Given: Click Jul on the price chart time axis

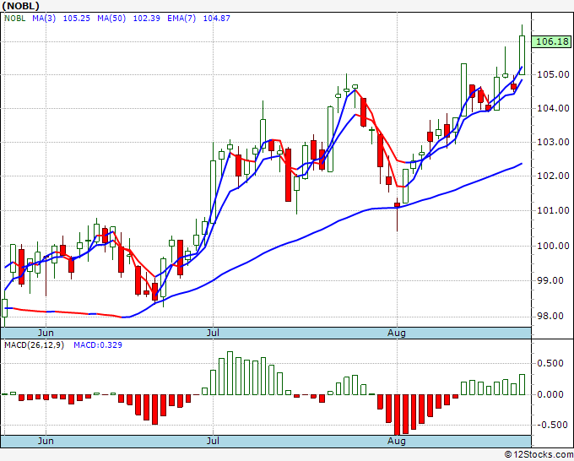Looking at the screenshot, I should pos(213,333).
